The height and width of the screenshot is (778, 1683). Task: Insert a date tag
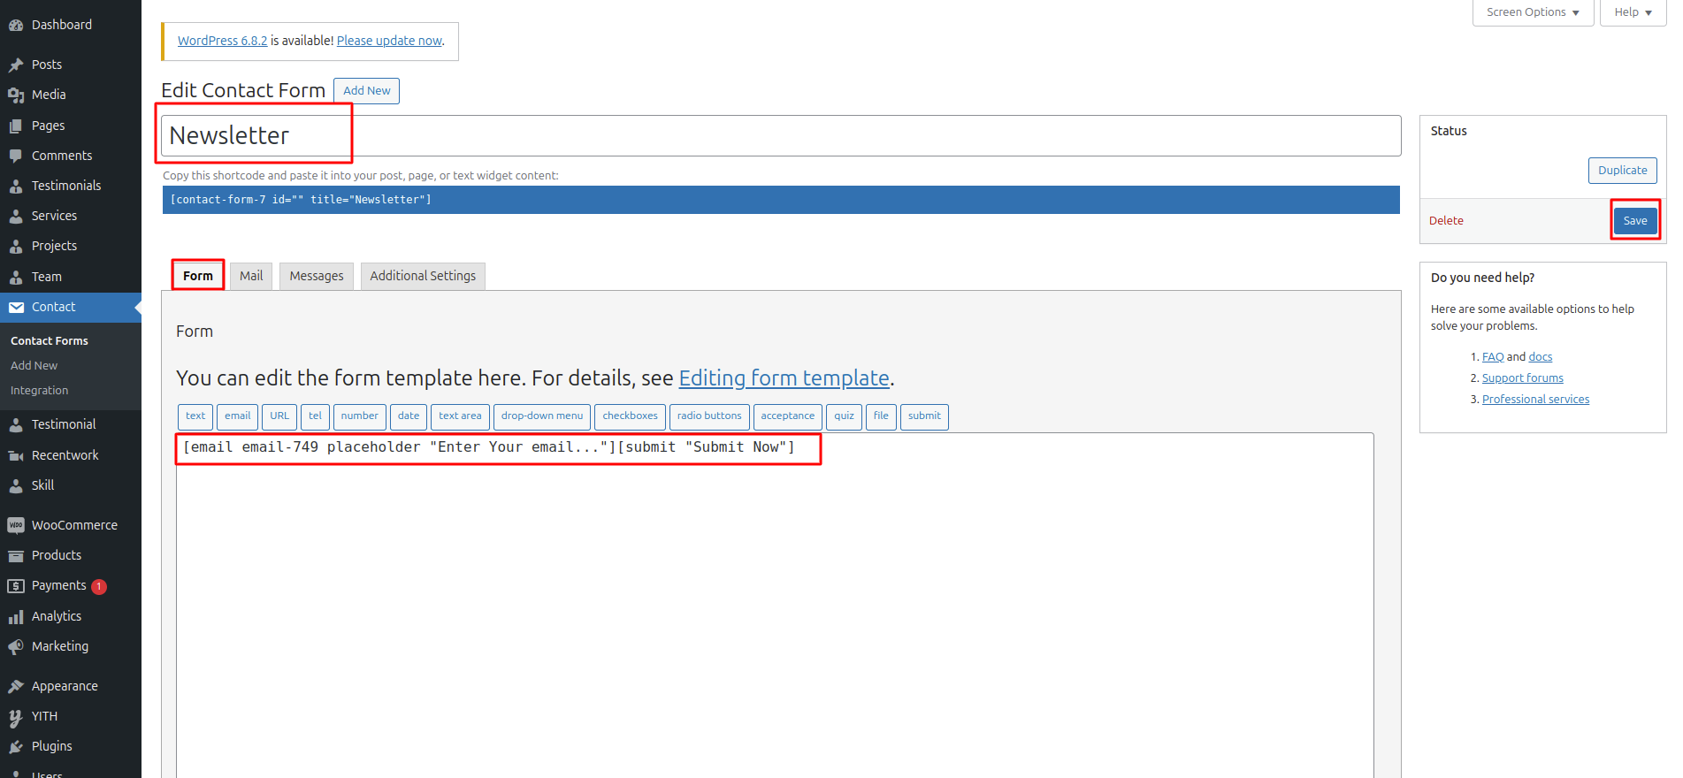[x=409, y=416]
